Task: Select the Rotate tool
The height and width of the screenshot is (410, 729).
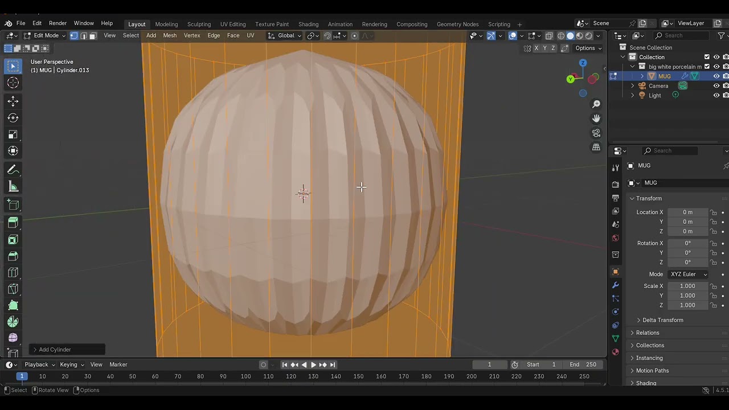Action: pos(13,118)
